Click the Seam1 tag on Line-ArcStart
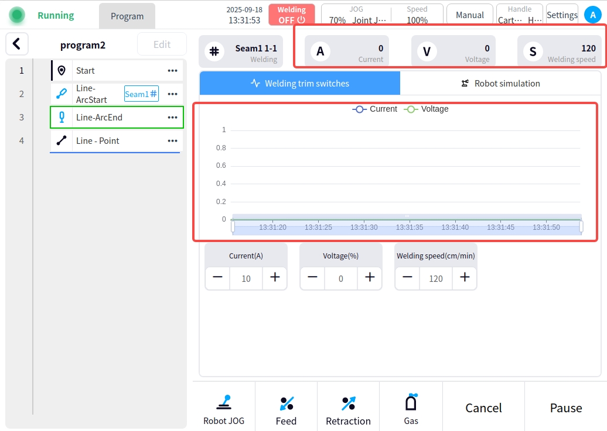Image resolution: width=607 pixels, height=431 pixels. [141, 94]
